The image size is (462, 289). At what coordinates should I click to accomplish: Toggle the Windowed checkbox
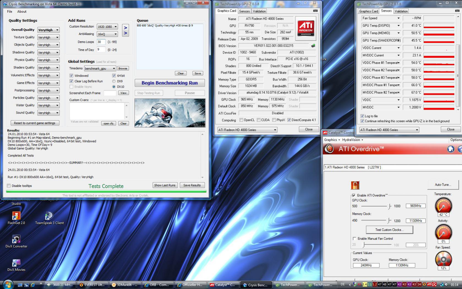click(71, 75)
